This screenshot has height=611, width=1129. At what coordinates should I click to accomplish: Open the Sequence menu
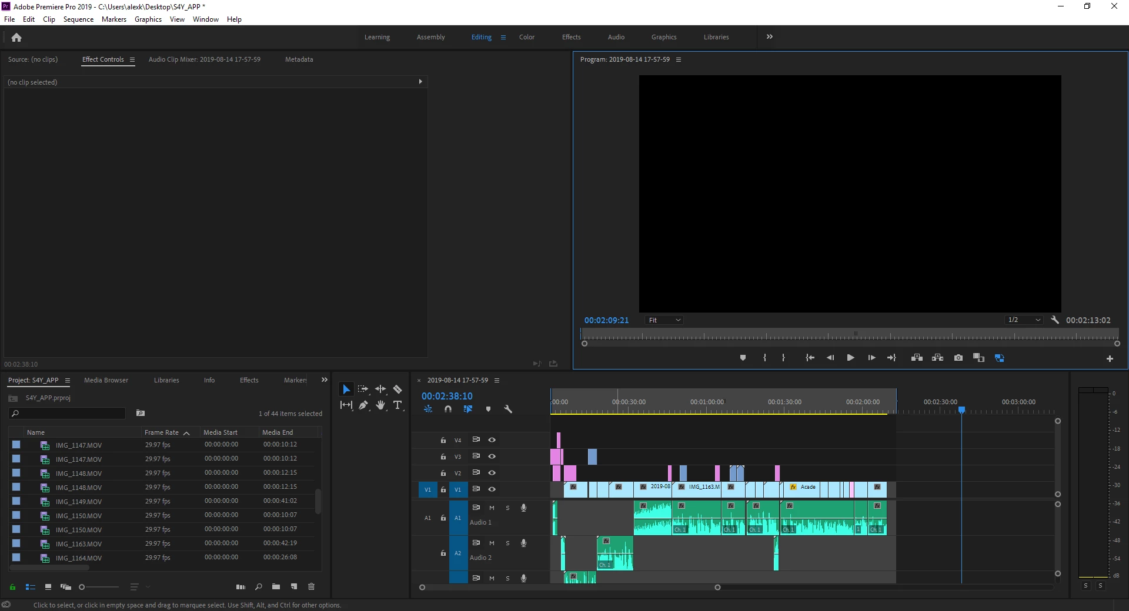pyautogui.click(x=78, y=19)
